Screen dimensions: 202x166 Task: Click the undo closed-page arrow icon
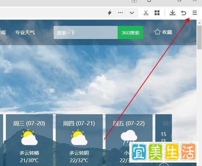click(184, 13)
